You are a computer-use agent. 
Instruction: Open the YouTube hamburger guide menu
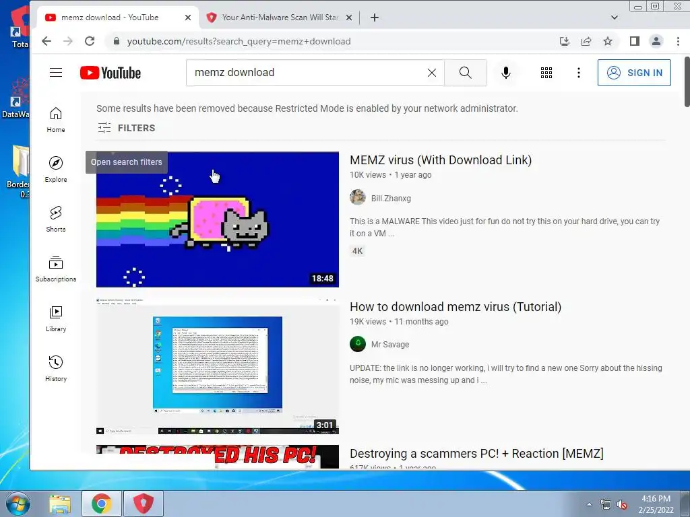56,73
